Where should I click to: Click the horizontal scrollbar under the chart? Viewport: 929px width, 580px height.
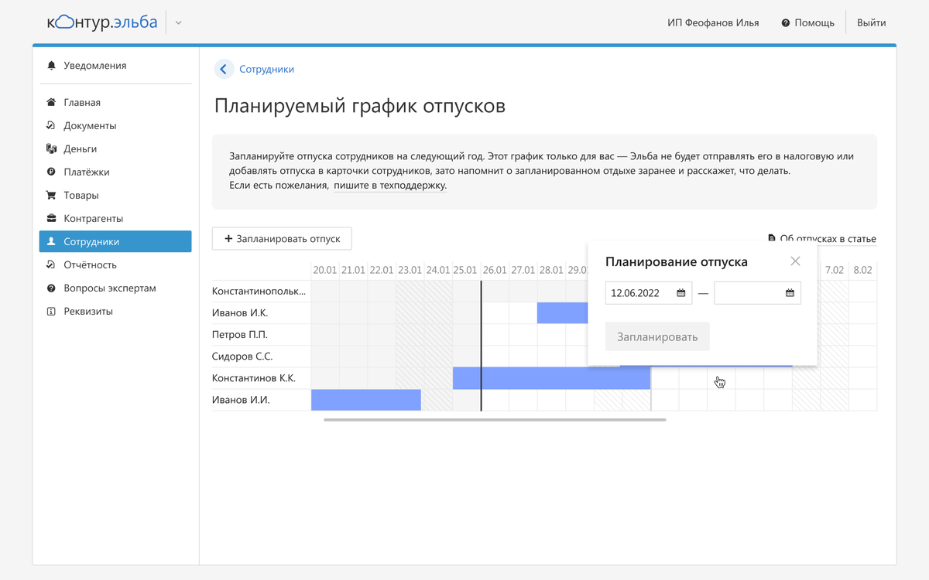click(495, 420)
